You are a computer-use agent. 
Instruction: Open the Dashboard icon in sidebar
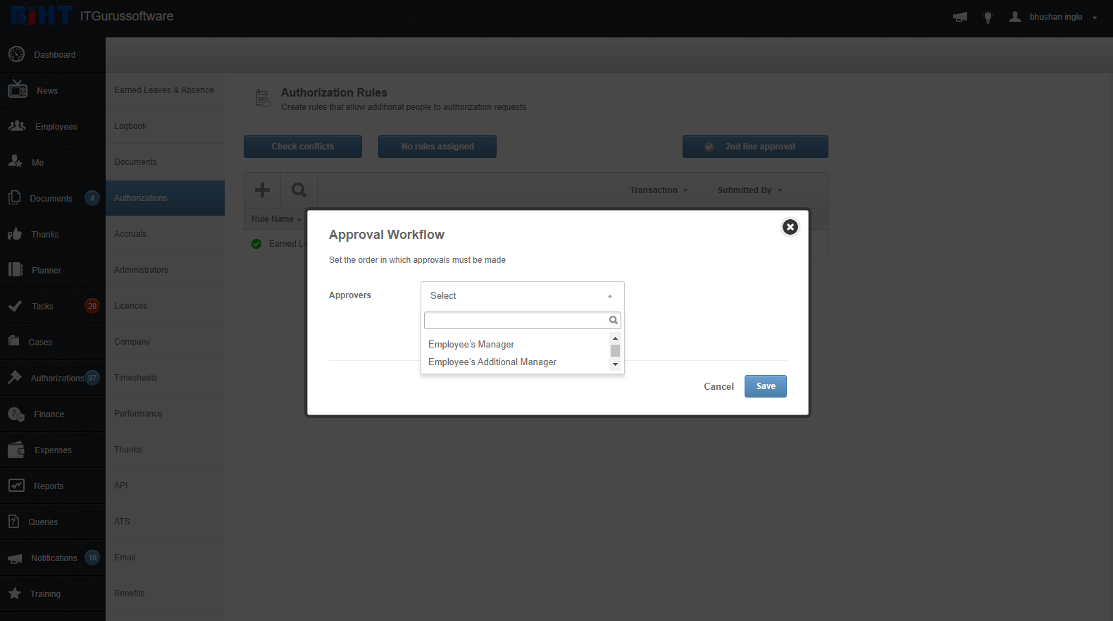point(16,54)
